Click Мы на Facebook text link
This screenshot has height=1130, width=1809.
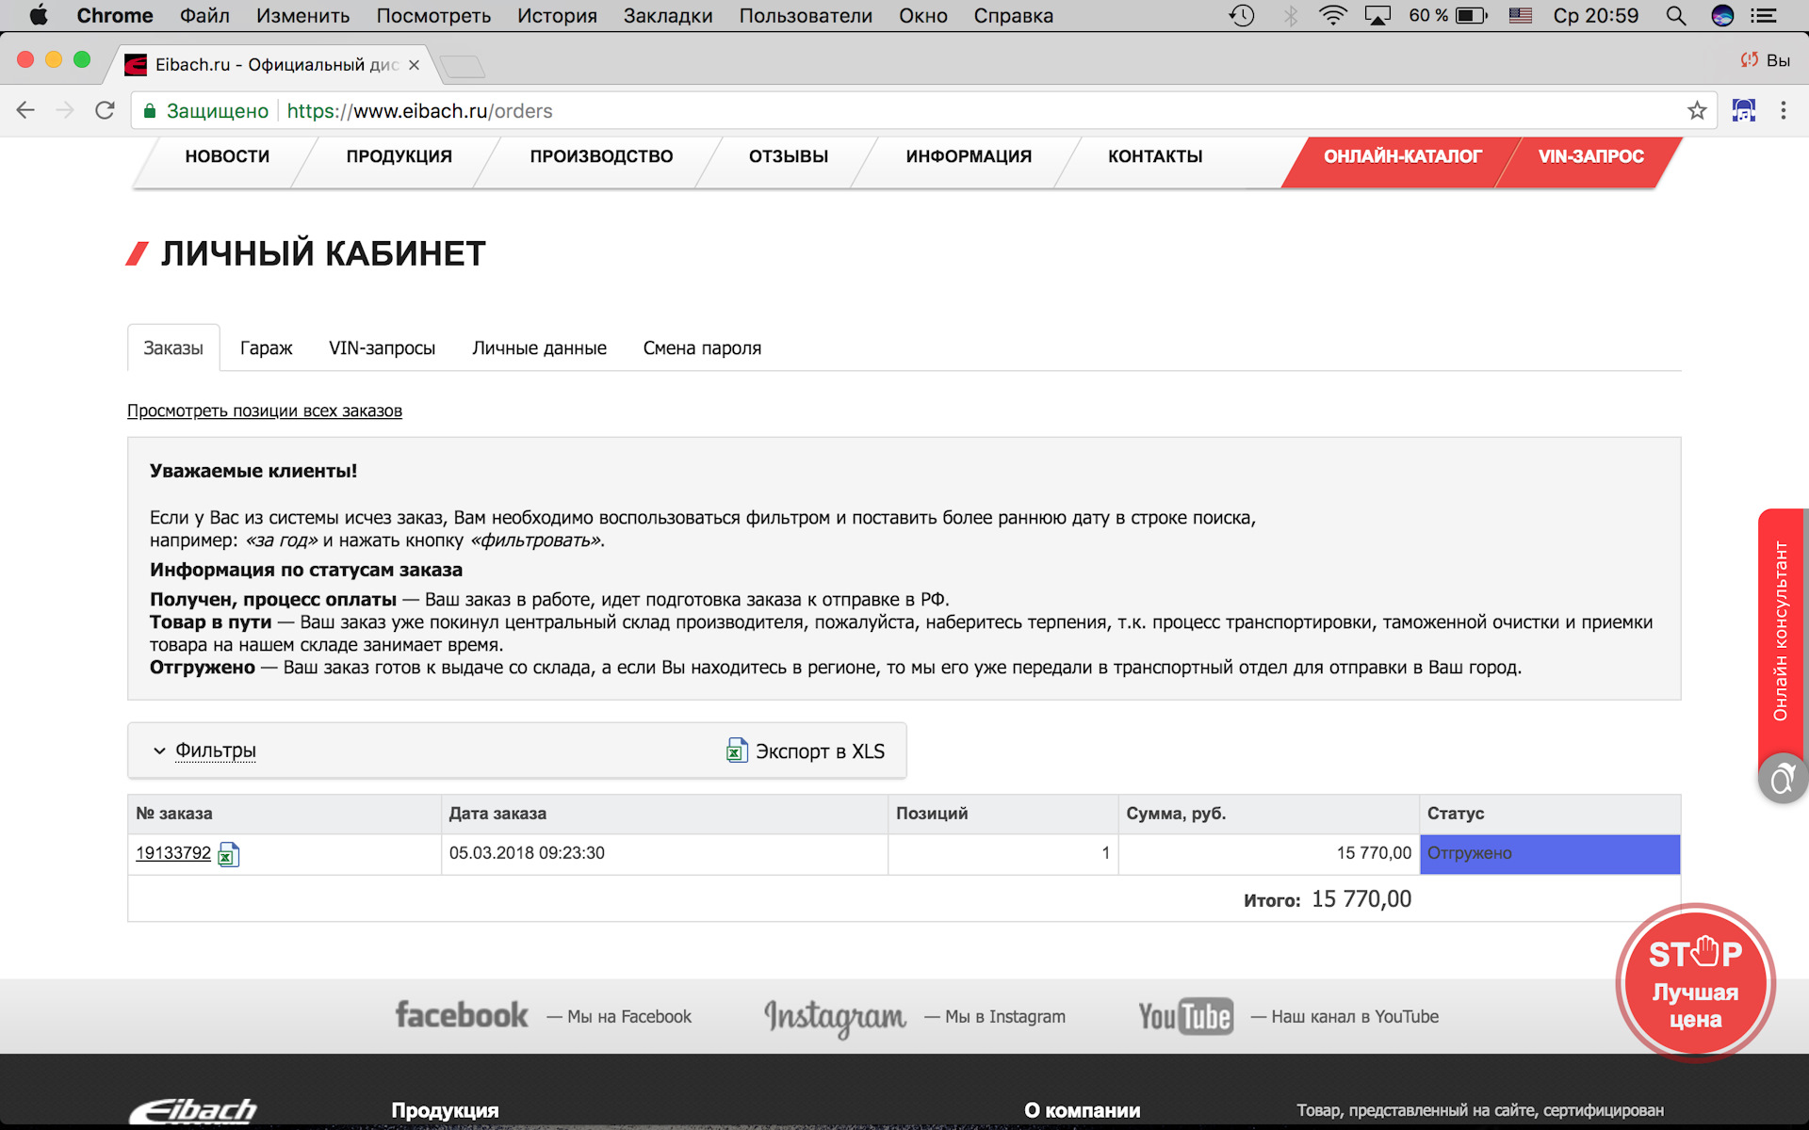[x=629, y=1017]
